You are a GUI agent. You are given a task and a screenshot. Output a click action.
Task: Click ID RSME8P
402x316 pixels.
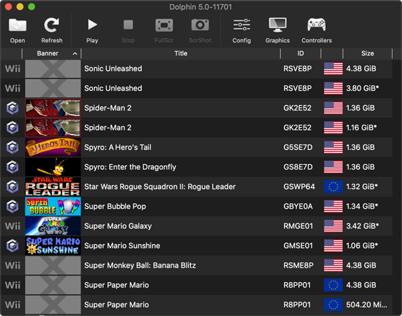pyautogui.click(x=298, y=266)
